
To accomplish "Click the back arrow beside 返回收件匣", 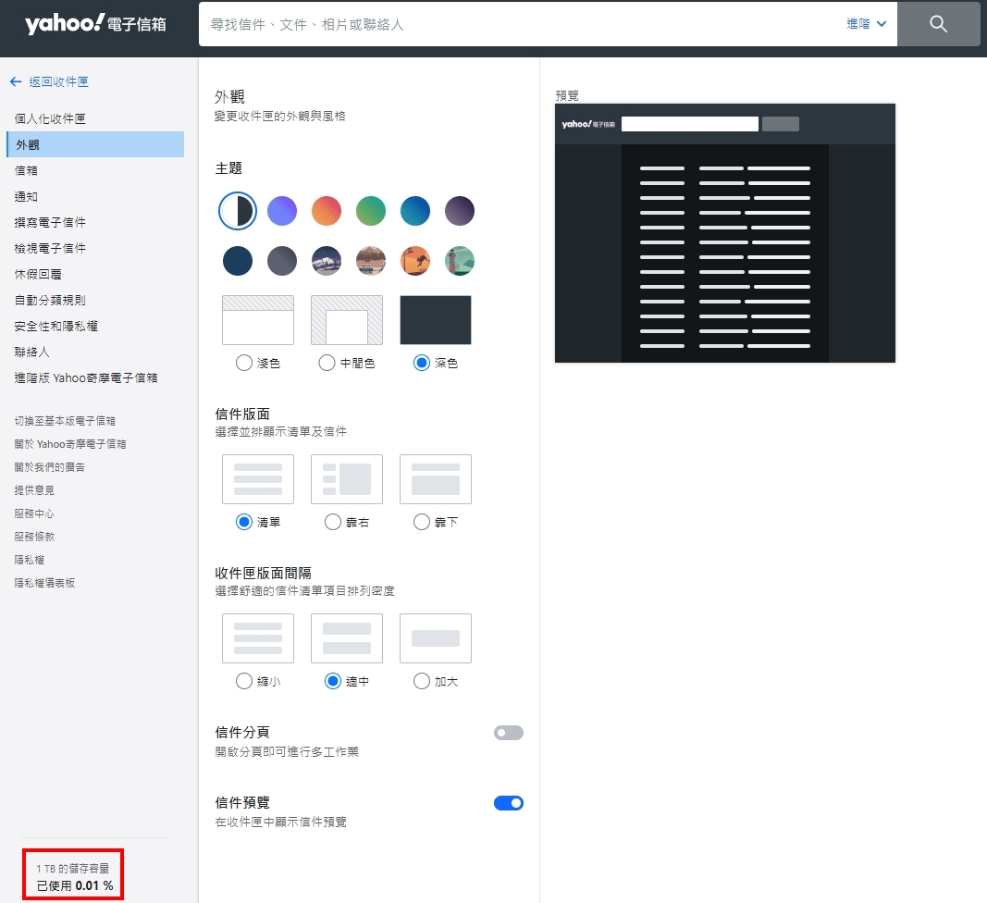I will [x=15, y=81].
